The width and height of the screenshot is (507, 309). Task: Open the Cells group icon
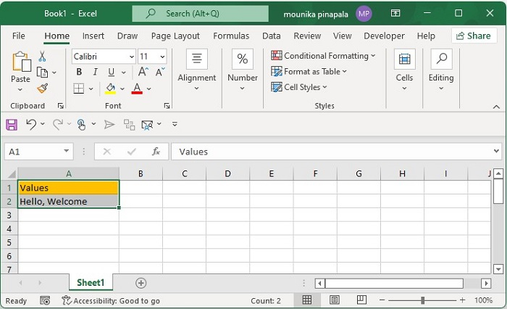404,70
